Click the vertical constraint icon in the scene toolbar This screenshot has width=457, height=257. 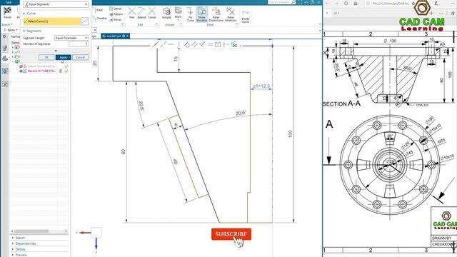coord(179,44)
